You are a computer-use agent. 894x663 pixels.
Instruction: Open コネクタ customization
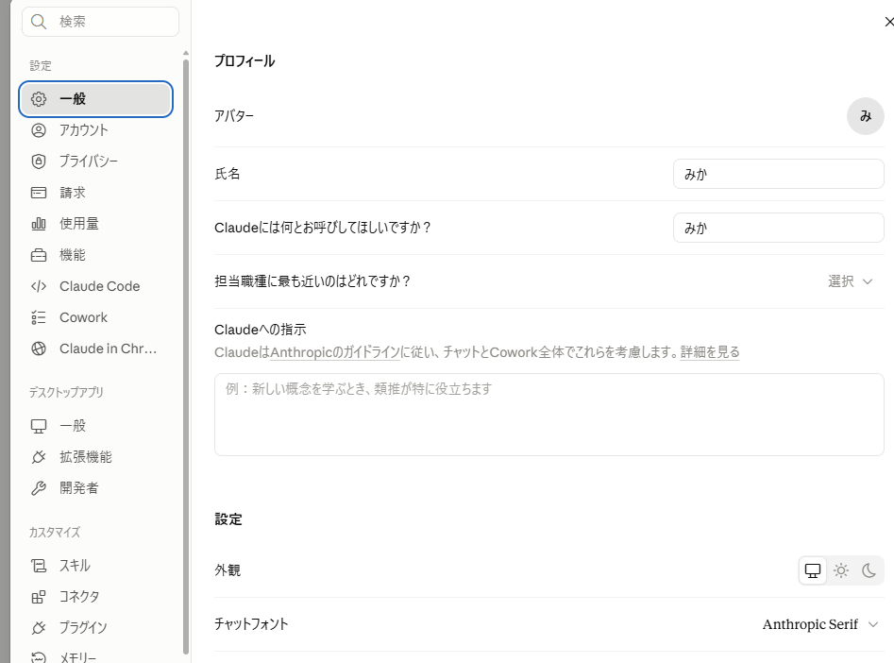click(95, 597)
